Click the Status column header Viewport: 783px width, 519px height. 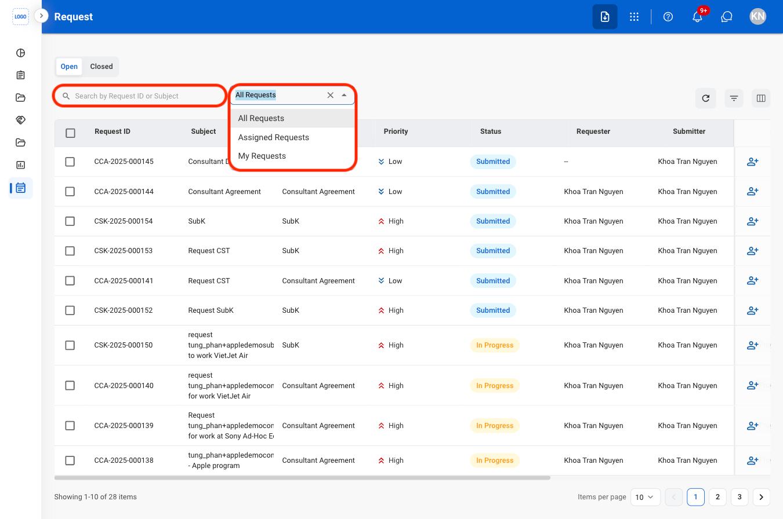point(491,131)
